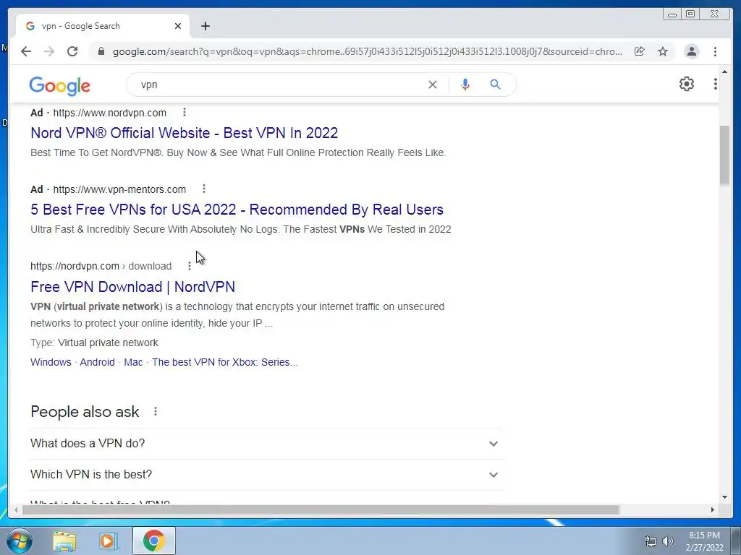Open Google quick settings gear
The height and width of the screenshot is (555, 741).
(x=686, y=84)
